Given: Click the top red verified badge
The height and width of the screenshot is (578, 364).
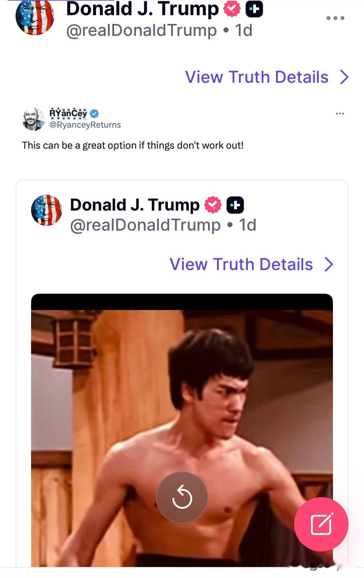Looking at the screenshot, I should click(232, 9).
